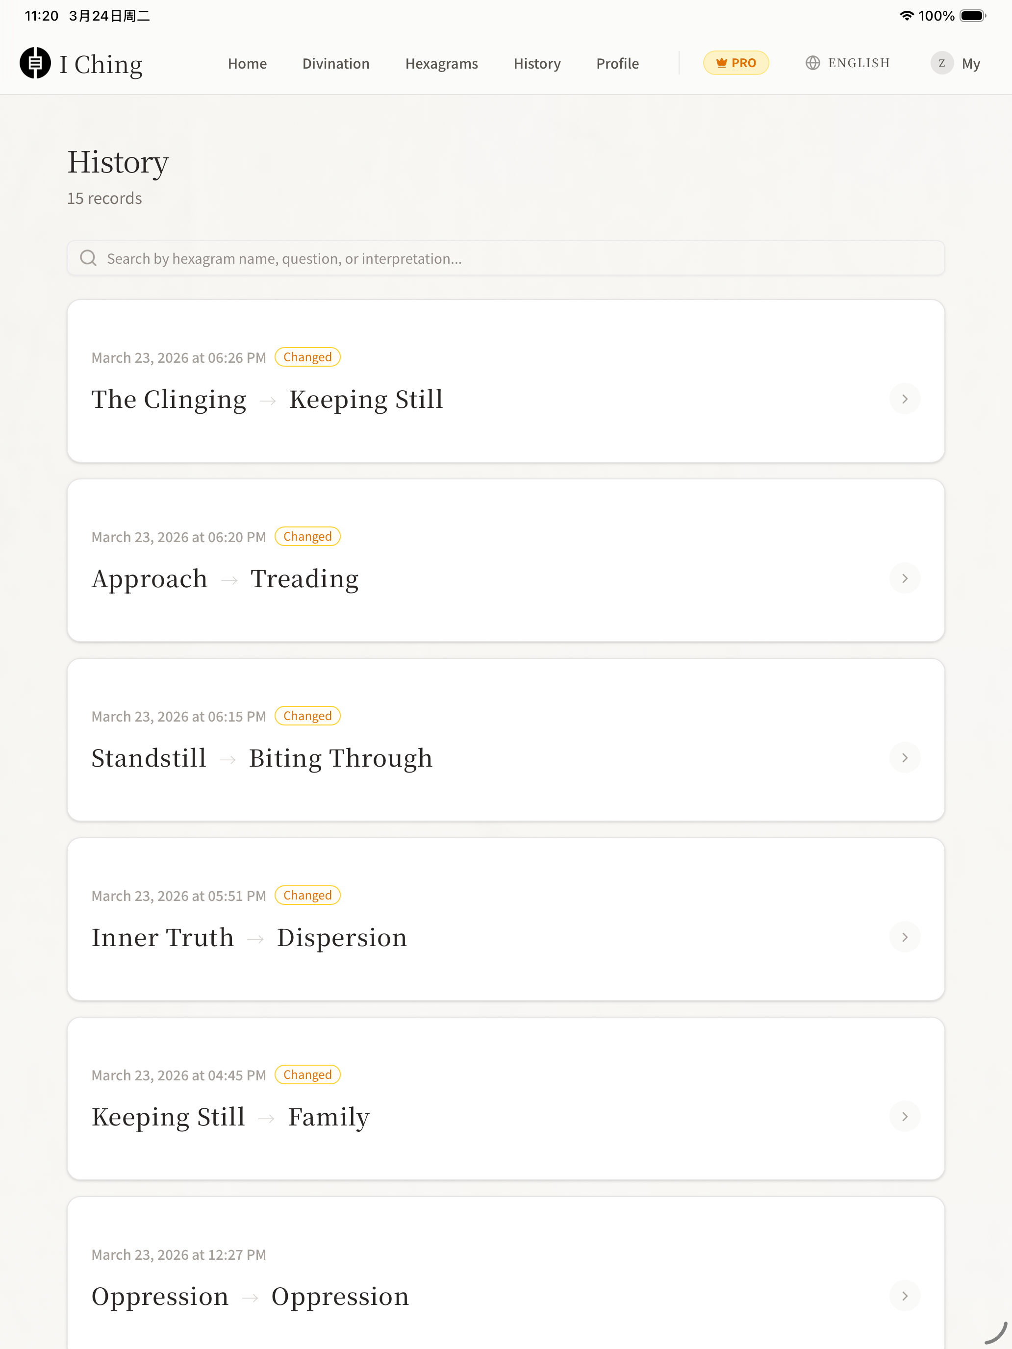Open the PRO upgrade badge

coord(736,63)
